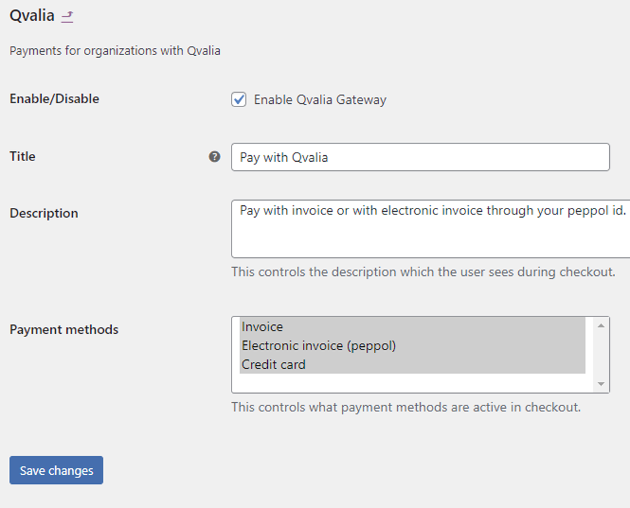Choose 'Credit card' in Payment methods list
The width and height of the screenshot is (630, 508).
pyautogui.click(x=412, y=364)
